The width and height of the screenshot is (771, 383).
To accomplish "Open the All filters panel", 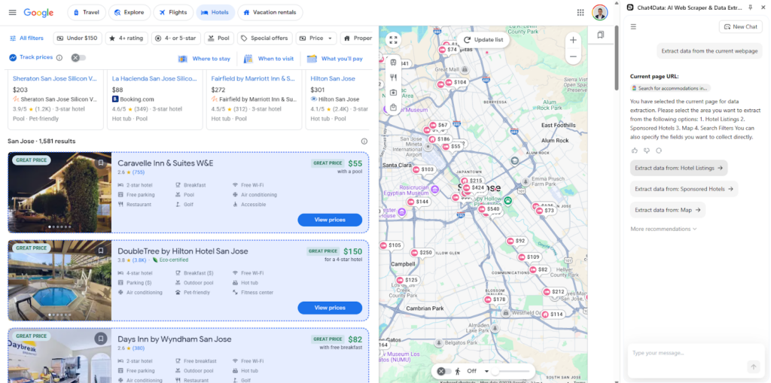I will click(26, 38).
